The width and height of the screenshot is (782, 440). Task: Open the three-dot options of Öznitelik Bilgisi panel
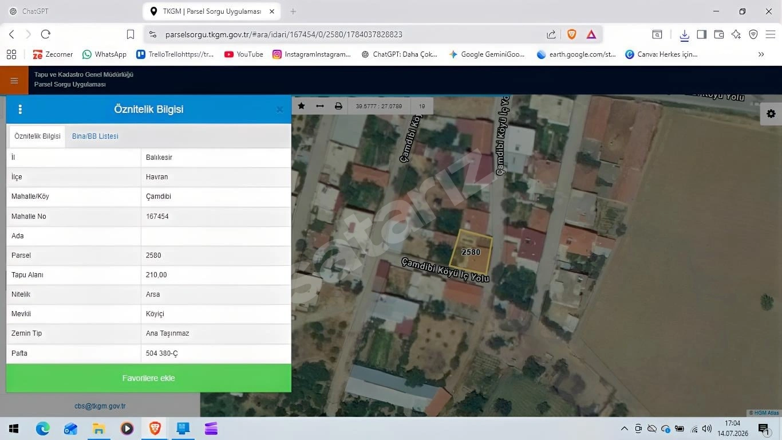[20, 109]
